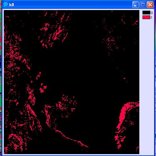This screenshot has height=156, width=156.
Task: Click the greyed-out maximize button
Action: pyautogui.click(x=143, y=5)
